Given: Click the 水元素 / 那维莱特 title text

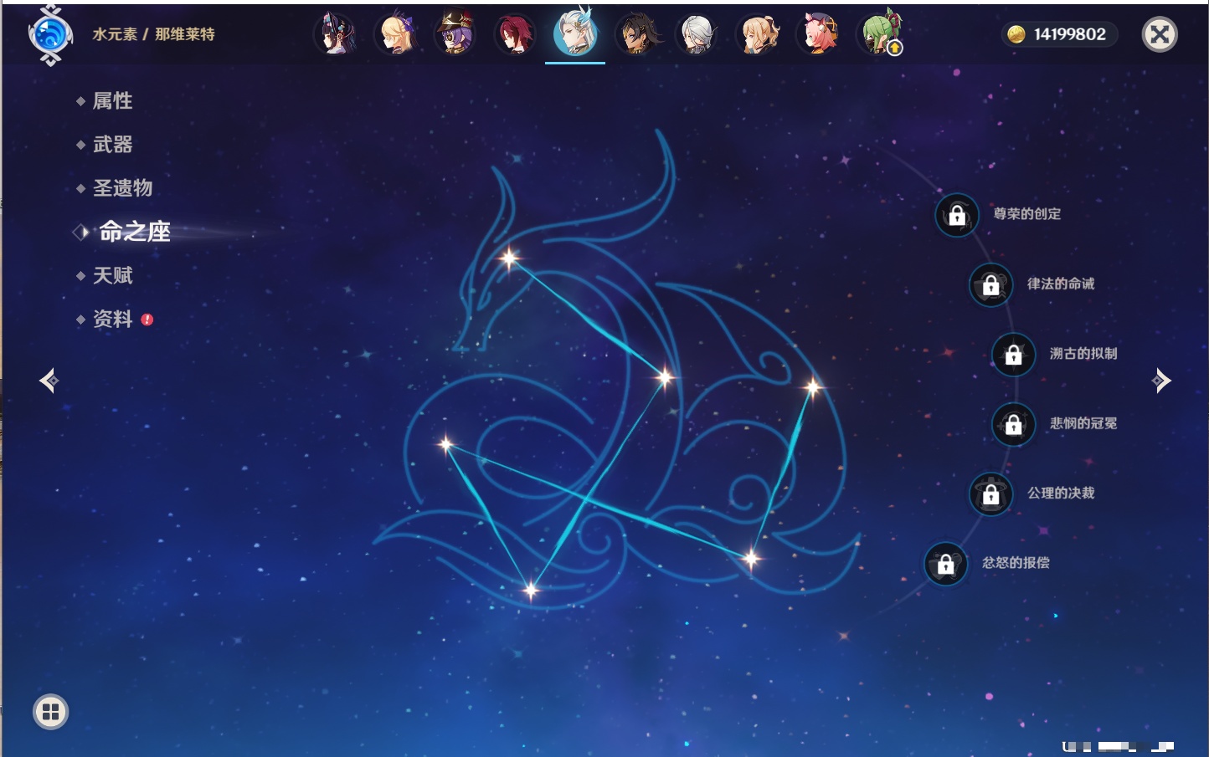Looking at the screenshot, I should pos(153,34).
